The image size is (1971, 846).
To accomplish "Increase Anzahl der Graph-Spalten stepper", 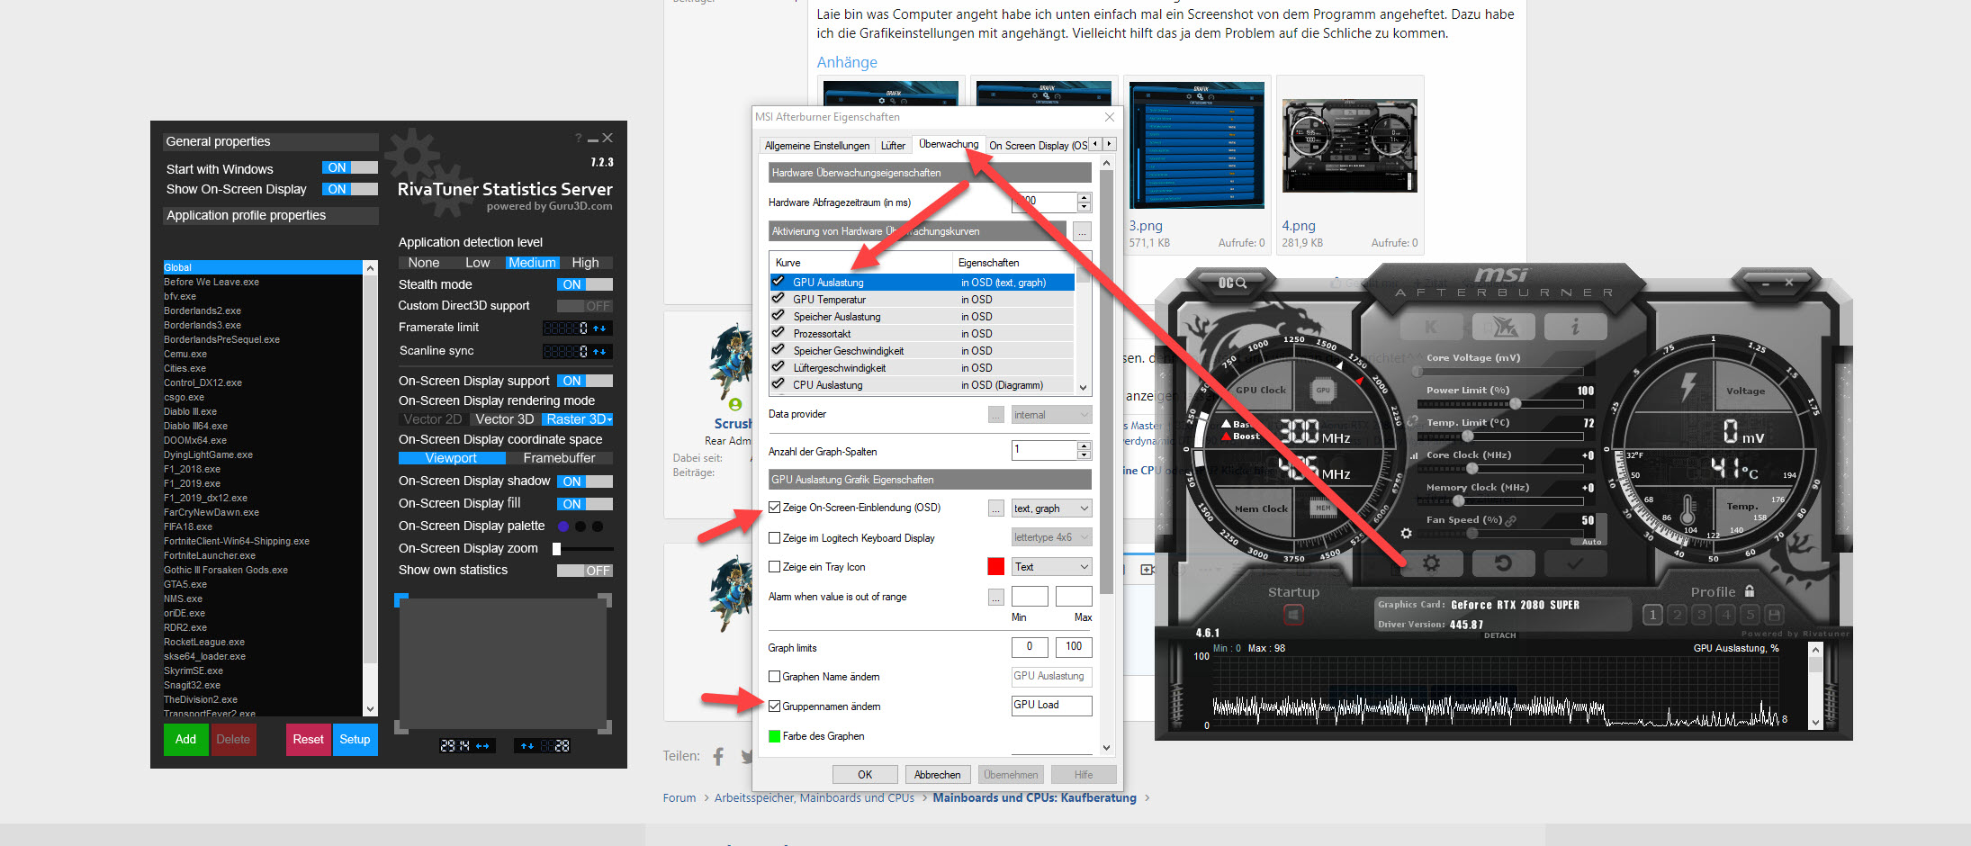I will 1084,445.
